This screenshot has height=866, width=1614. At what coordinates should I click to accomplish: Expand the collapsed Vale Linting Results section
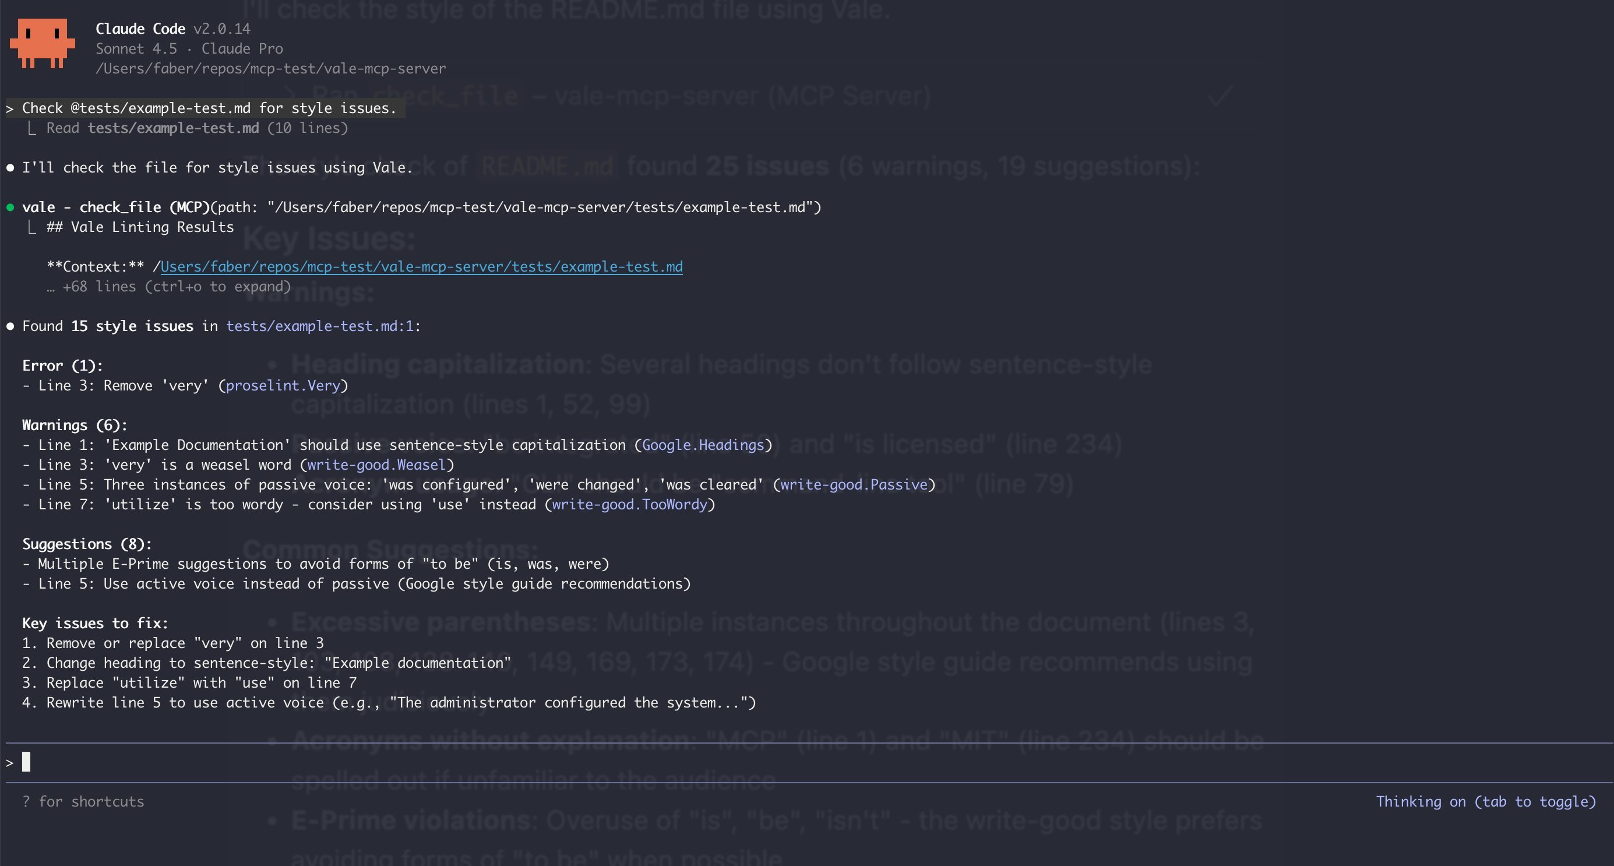pyautogui.click(x=139, y=227)
